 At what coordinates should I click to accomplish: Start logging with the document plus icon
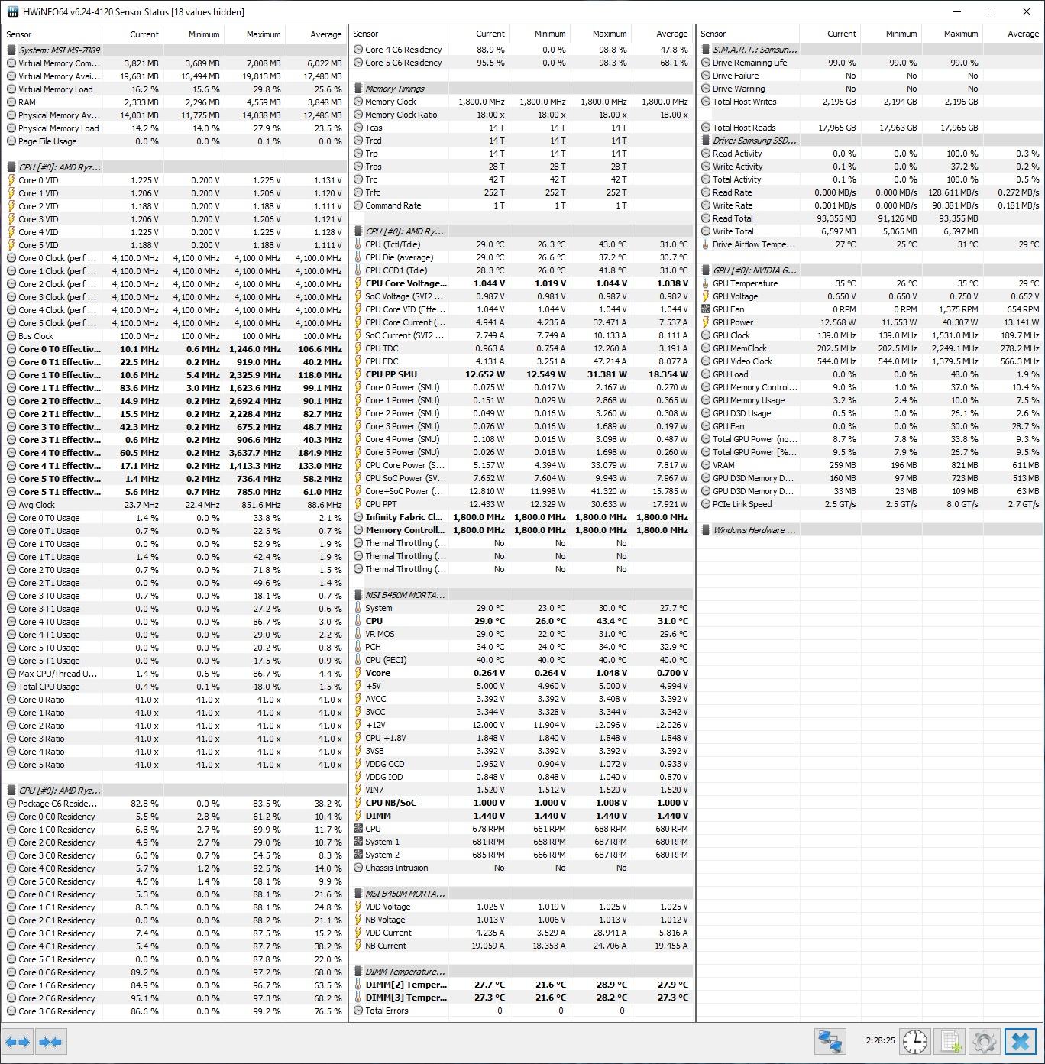point(950,1042)
